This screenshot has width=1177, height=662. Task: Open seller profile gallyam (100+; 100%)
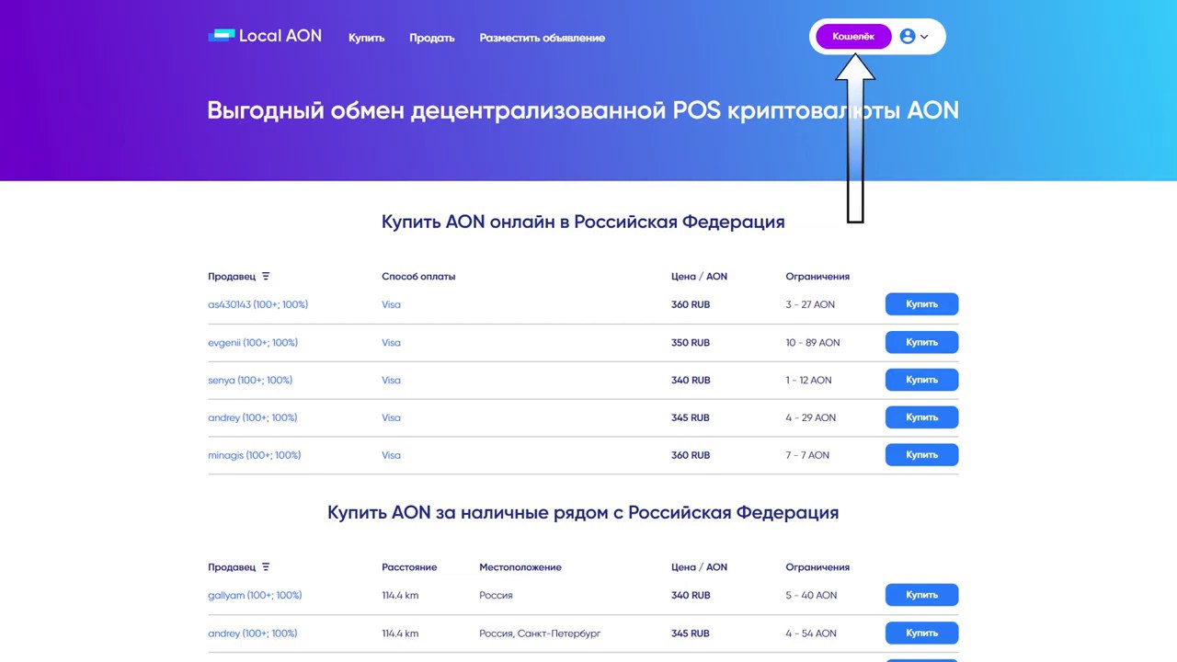click(255, 595)
